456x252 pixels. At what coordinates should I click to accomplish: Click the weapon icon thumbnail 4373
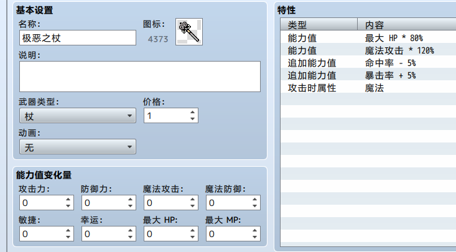pyautogui.click(x=189, y=32)
